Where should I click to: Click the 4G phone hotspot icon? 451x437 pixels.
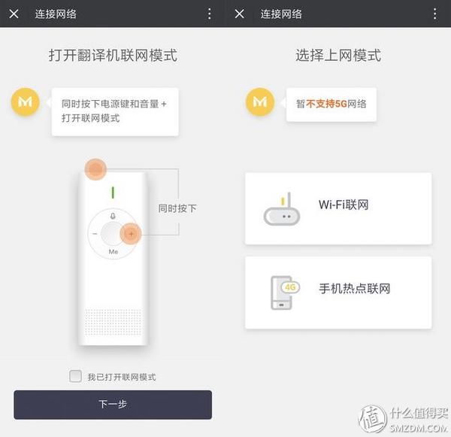pyautogui.click(x=285, y=293)
